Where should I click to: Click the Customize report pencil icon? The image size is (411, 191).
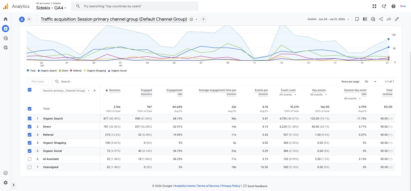[x=397, y=19]
